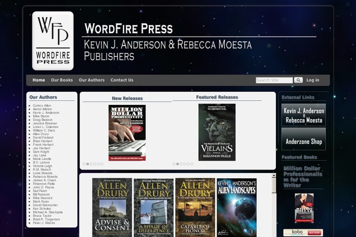
Task: Click Kevin J. Anderson & Rebecca Moesta banner
Action: click(x=304, y=115)
